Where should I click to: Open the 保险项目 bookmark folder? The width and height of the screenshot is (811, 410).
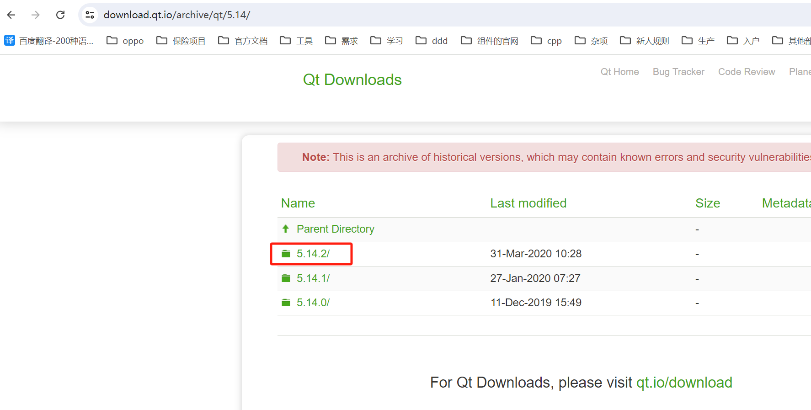(181, 41)
